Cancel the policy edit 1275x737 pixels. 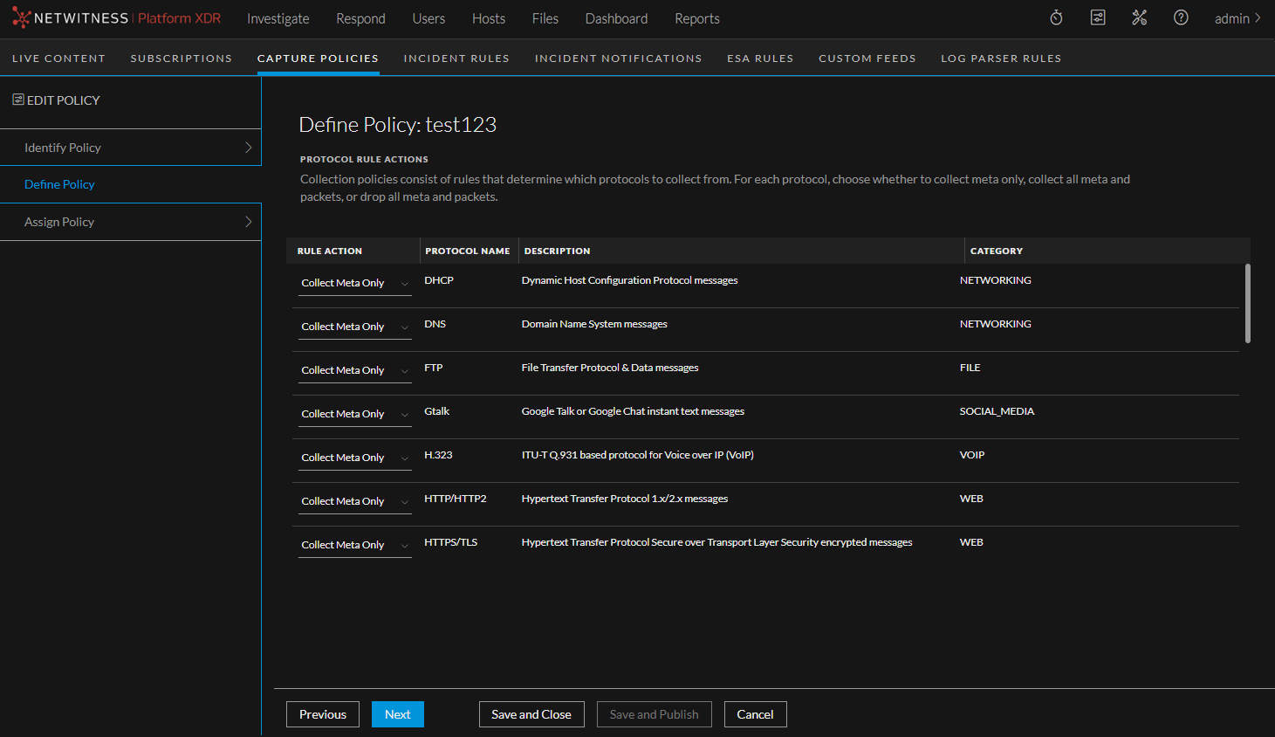click(755, 713)
